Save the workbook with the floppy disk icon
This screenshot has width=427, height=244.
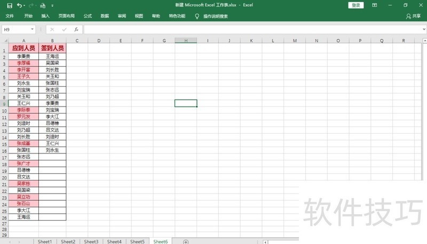[x=10, y=5]
